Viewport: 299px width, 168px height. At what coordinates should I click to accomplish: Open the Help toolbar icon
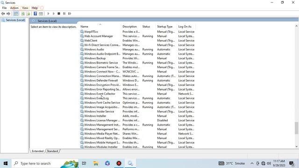[36, 14]
